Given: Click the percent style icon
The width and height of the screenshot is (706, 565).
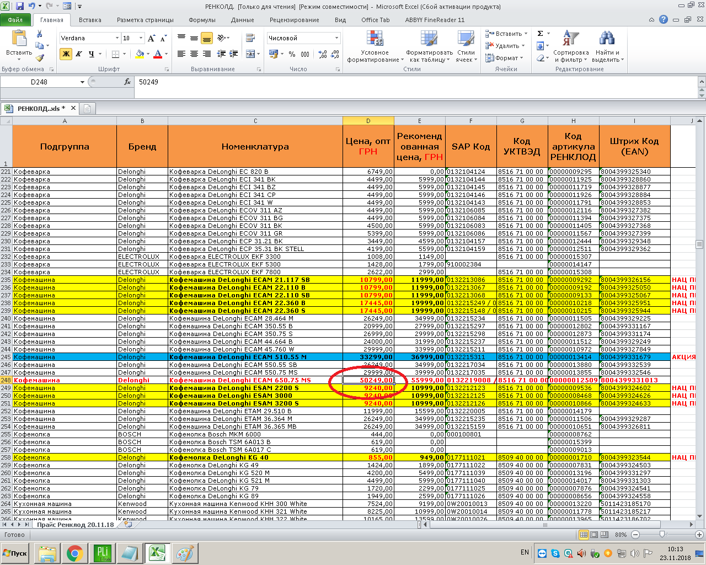Looking at the screenshot, I should (292, 54).
